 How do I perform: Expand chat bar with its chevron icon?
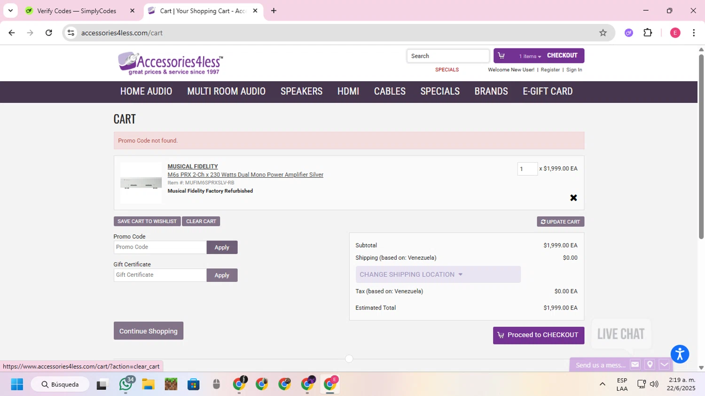point(664,365)
